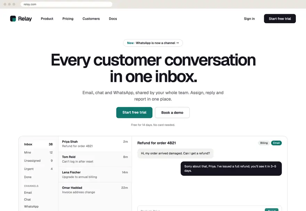Open the Done folder
This screenshot has height=211, width=306.
tap(38, 177)
